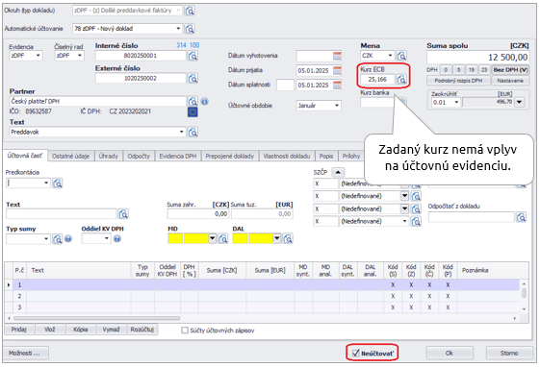
Task: Uncheck the Neúčtovať checkbox
Action: pyautogui.click(x=356, y=353)
